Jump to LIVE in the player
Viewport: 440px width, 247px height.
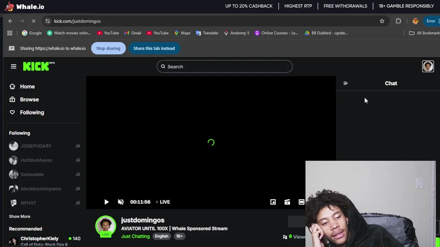tap(163, 202)
